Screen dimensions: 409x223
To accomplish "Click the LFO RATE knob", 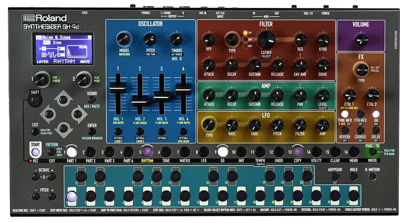I will [x=232, y=125].
